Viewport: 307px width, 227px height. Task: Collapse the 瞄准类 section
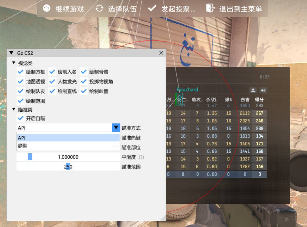click(14, 109)
